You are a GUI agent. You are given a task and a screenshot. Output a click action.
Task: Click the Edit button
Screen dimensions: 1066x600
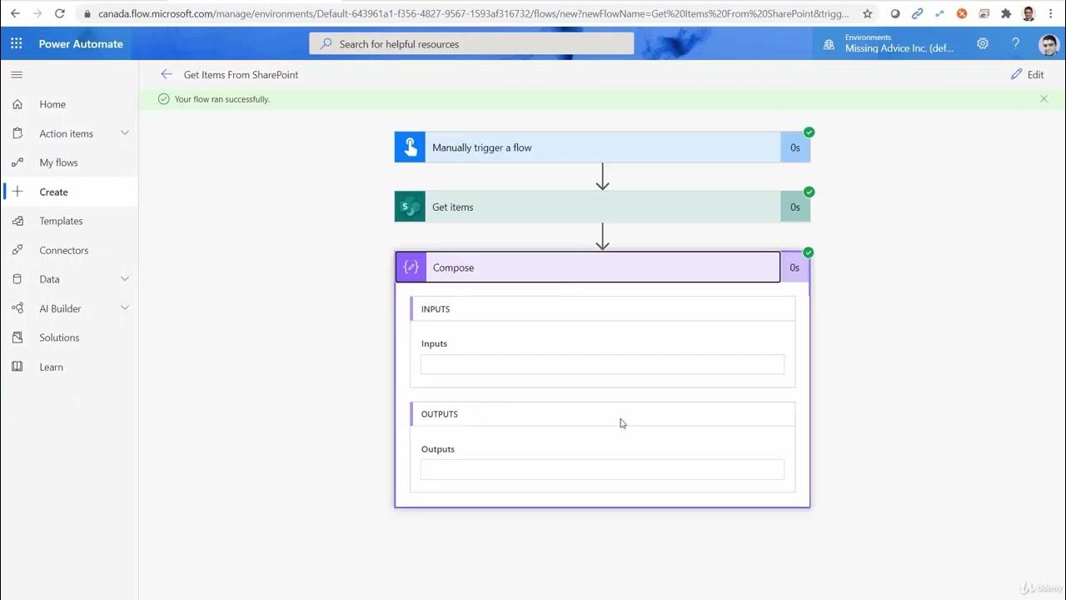[x=1027, y=74]
